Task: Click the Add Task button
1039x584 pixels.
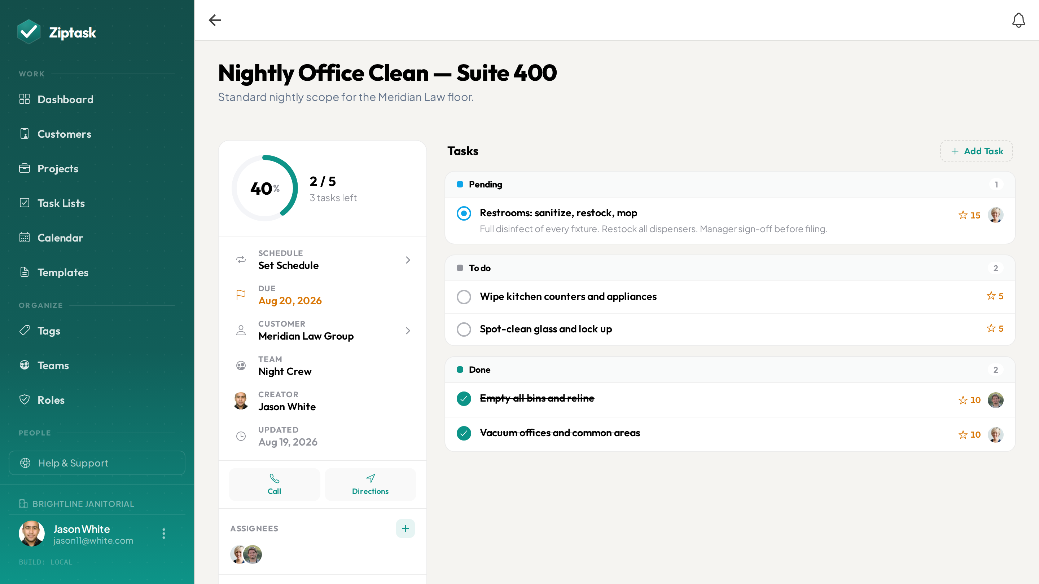Action: [977, 151]
